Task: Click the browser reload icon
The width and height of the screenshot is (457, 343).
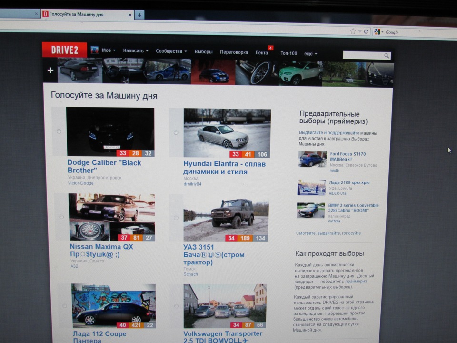Action: pyautogui.click(x=366, y=31)
